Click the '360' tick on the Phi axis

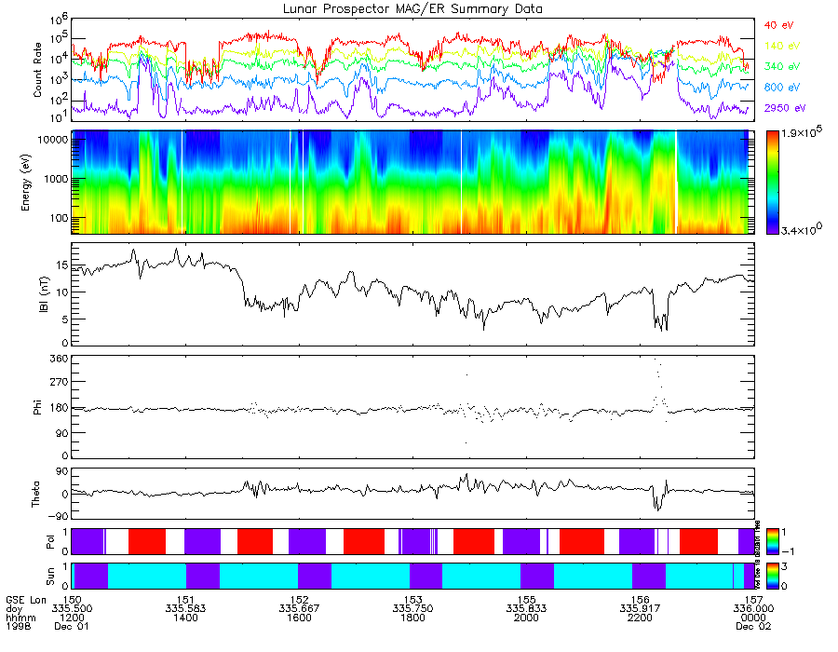click(60, 358)
